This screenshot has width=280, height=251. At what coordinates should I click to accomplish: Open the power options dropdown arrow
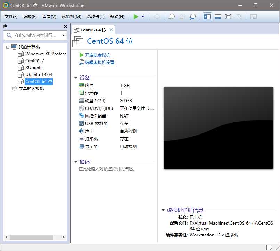[143, 17]
